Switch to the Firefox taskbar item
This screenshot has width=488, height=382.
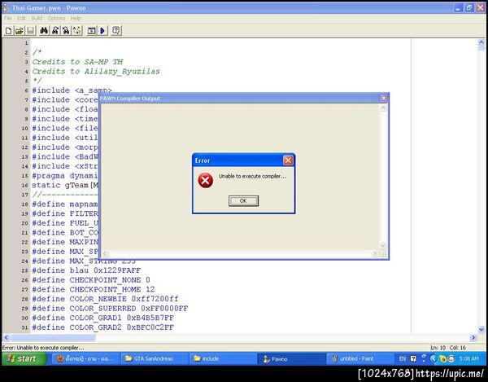click(x=85, y=358)
